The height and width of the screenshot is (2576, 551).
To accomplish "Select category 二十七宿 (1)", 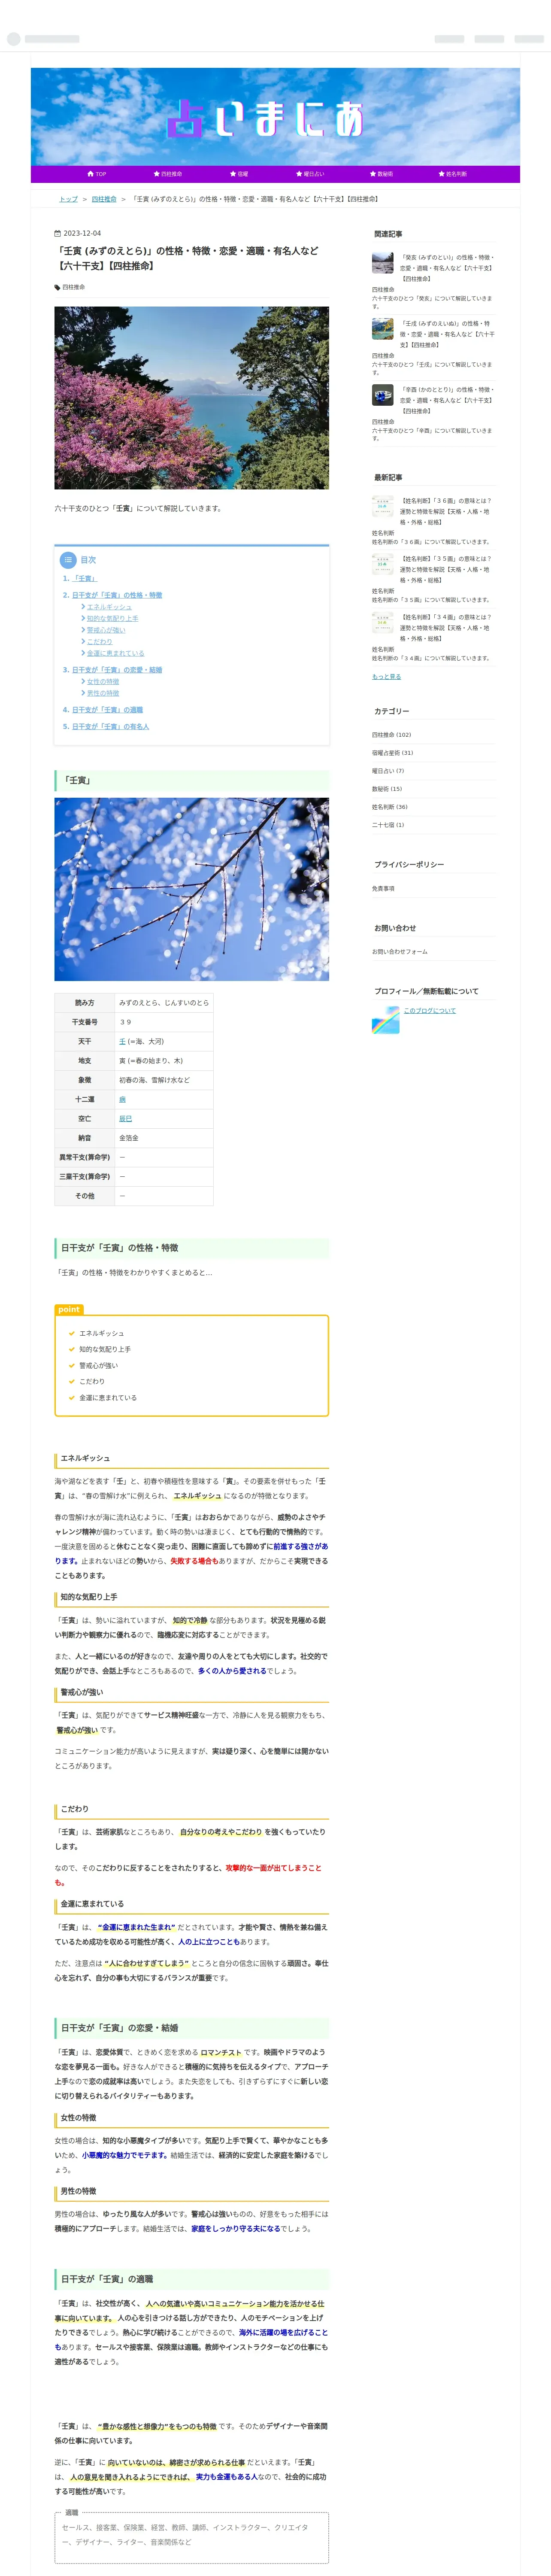I will (388, 825).
